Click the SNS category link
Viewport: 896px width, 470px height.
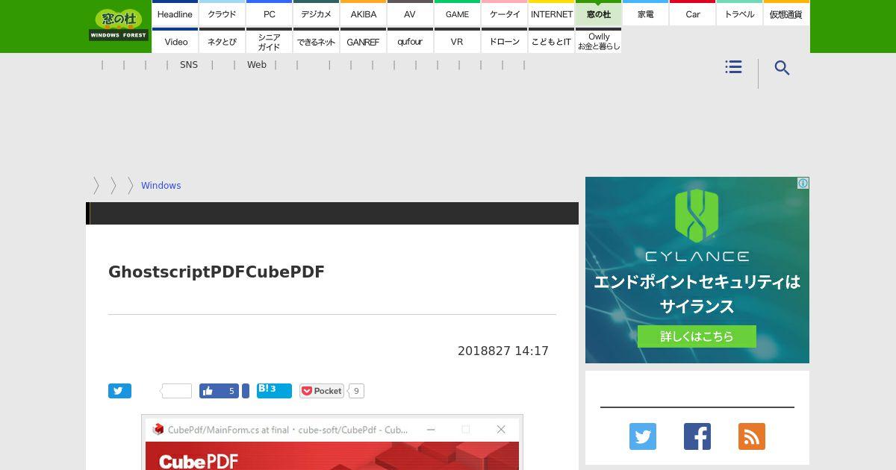(x=189, y=65)
